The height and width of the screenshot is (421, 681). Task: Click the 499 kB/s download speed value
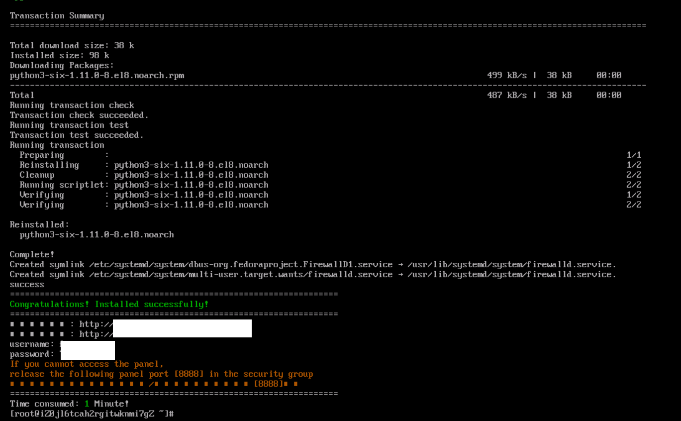click(x=507, y=75)
